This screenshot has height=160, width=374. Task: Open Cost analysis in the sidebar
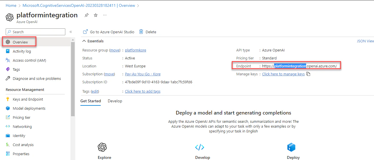click(x=23, y=145)
